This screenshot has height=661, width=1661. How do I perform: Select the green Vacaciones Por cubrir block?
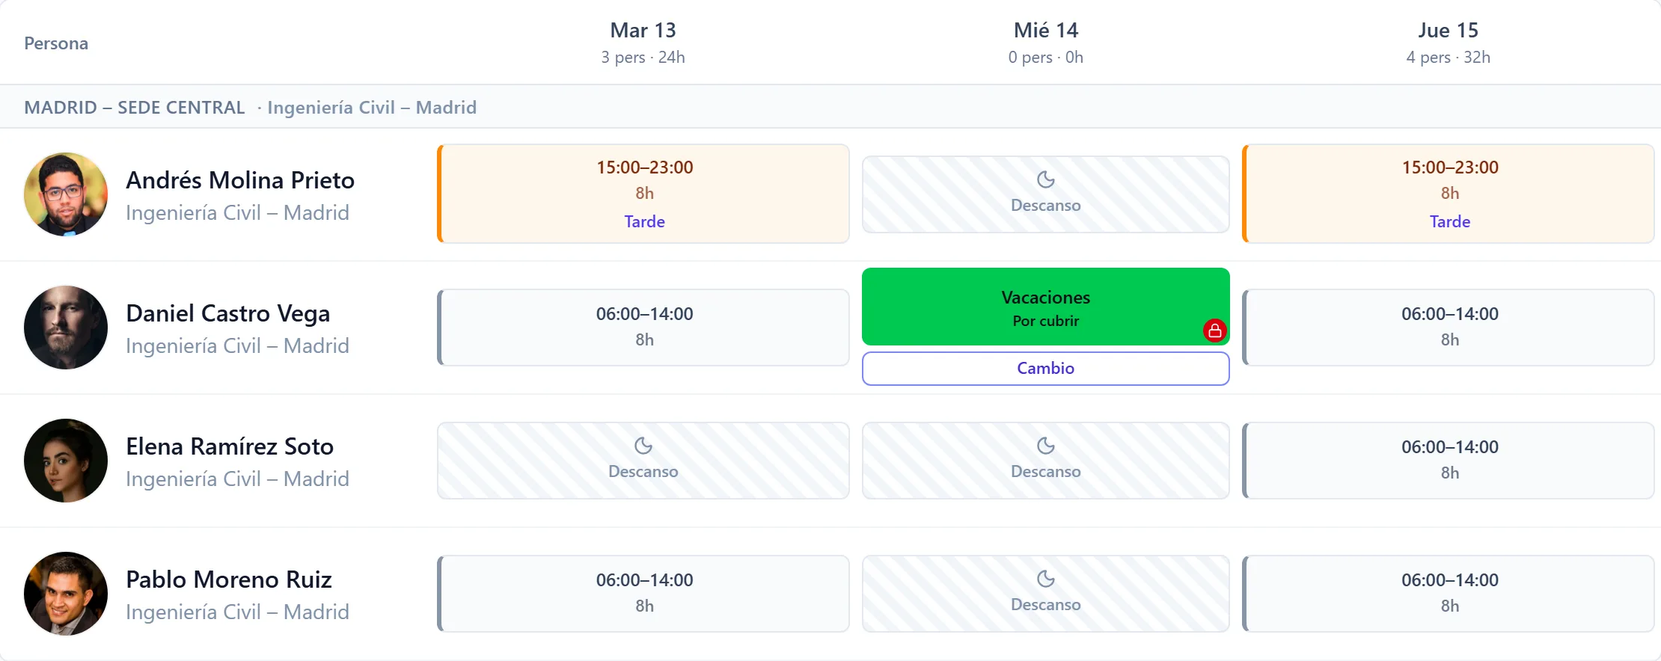tap(1046, 307)
